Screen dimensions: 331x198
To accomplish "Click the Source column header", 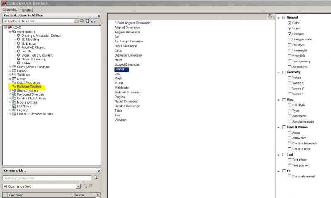I will point(84,195).
